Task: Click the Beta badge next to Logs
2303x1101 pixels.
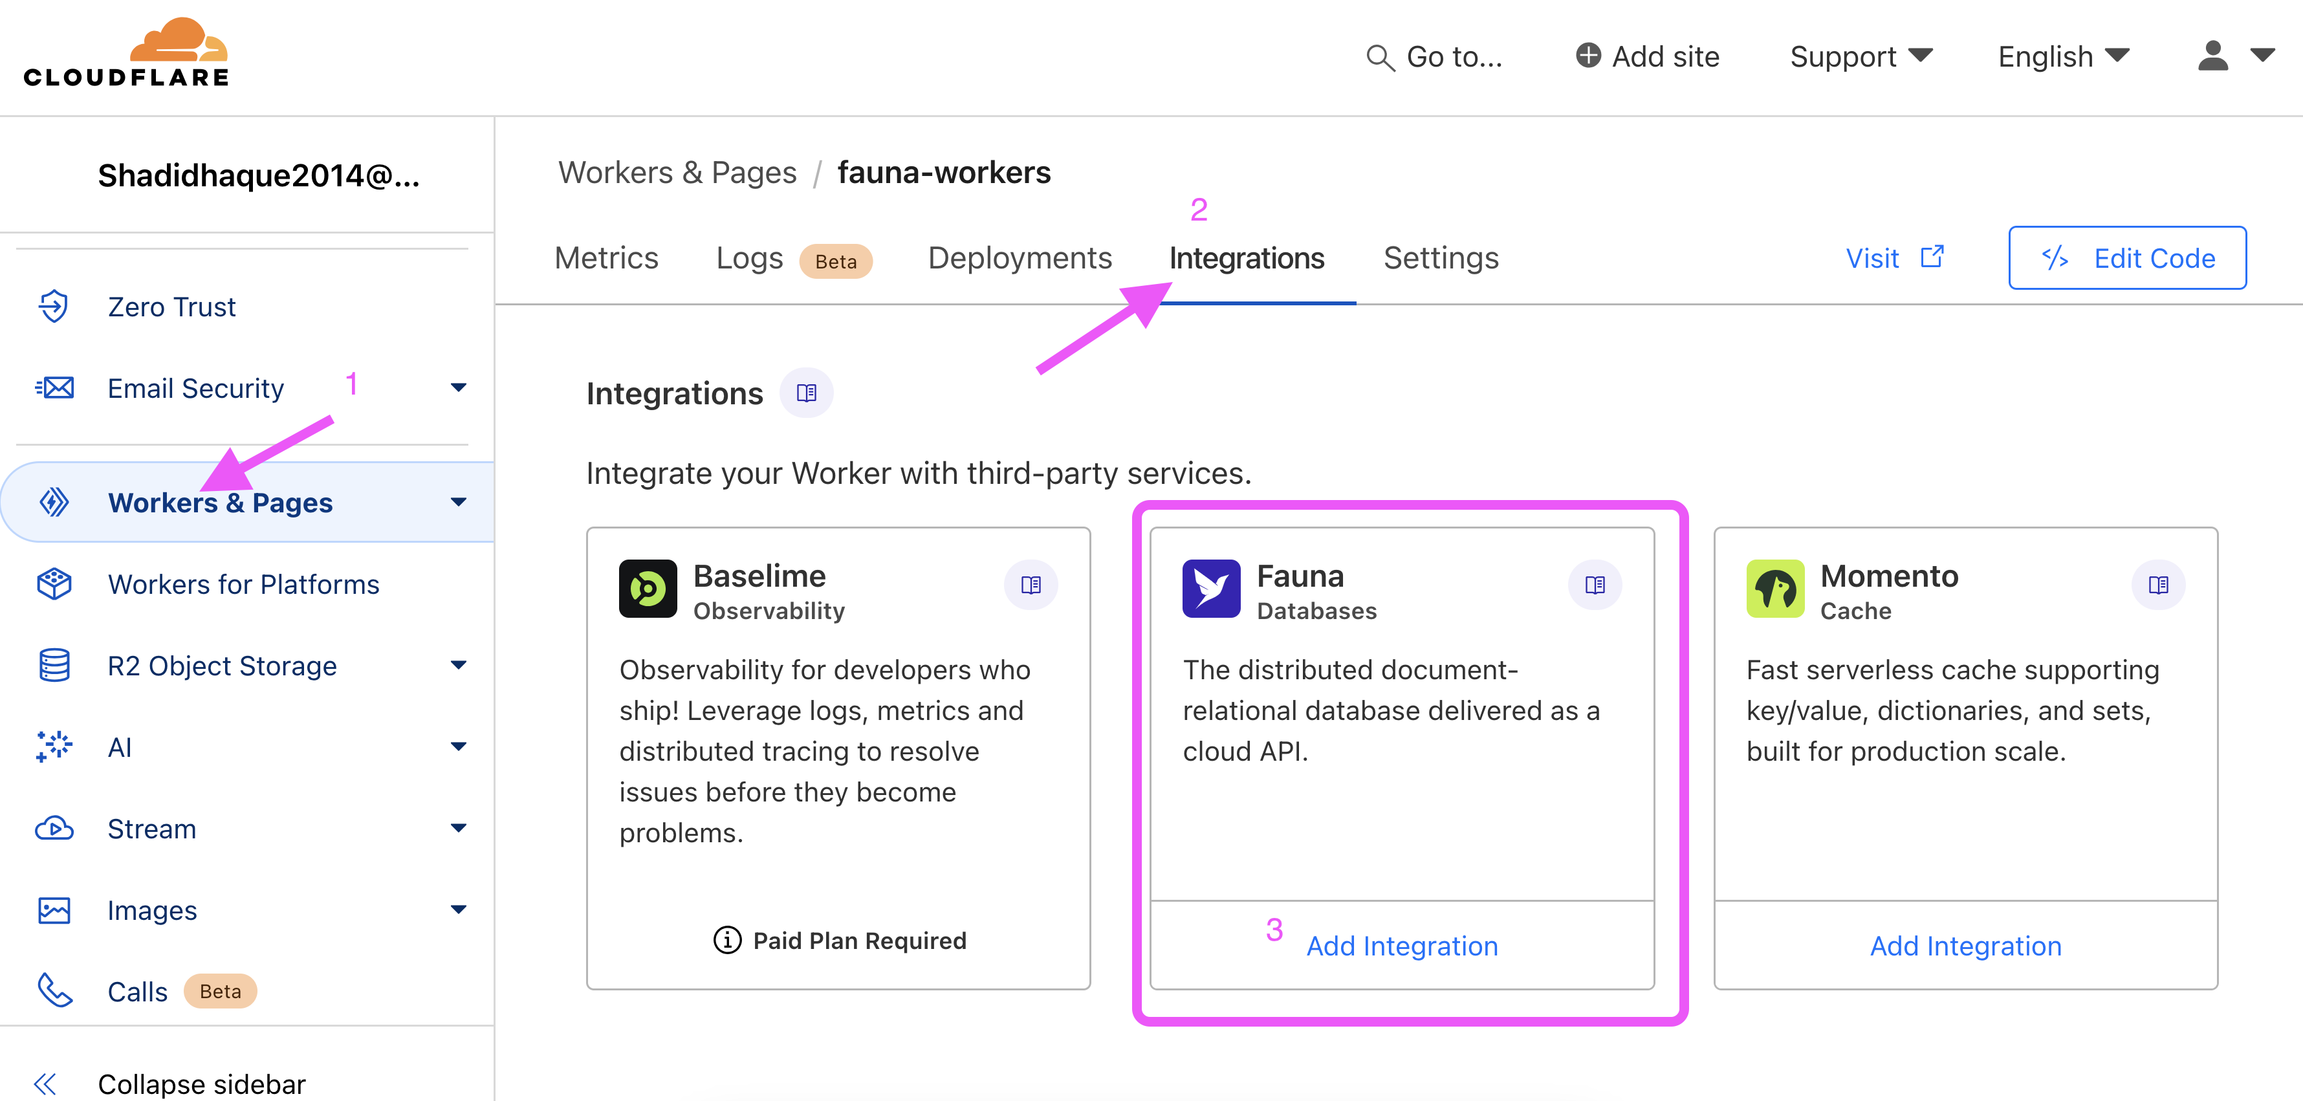Action: click(x=835, y=261)
